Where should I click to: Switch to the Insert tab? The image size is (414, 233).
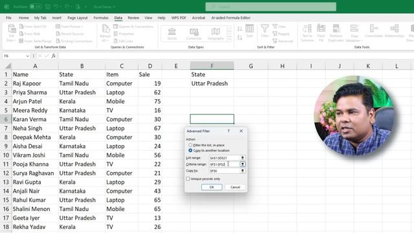tap(56, 17)
